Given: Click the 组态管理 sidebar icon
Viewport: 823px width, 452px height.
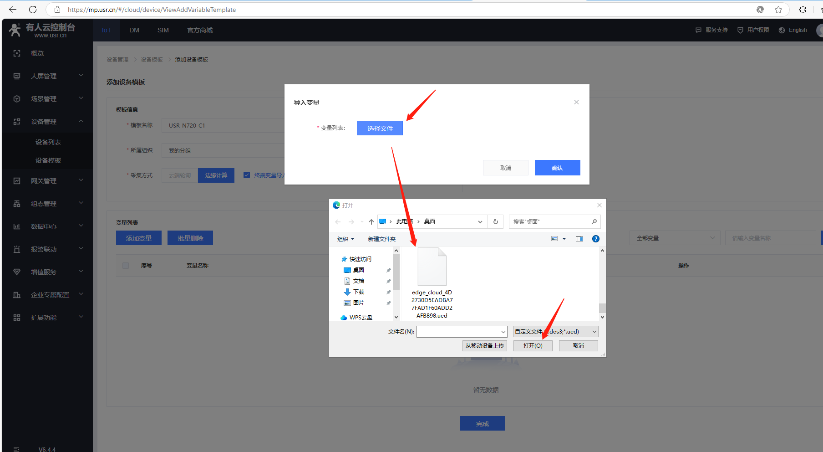Looking at the screenshot, I should click(17, 204).
